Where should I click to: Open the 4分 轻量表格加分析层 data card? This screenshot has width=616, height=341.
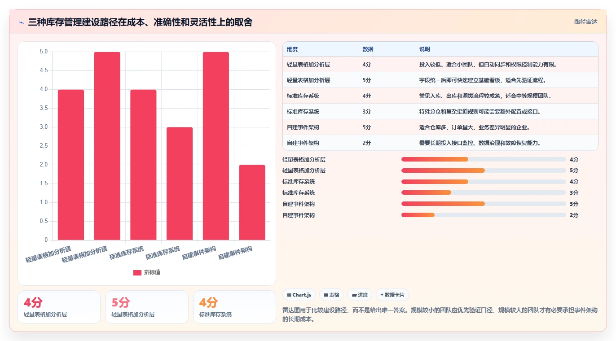[x=59, y=307]
